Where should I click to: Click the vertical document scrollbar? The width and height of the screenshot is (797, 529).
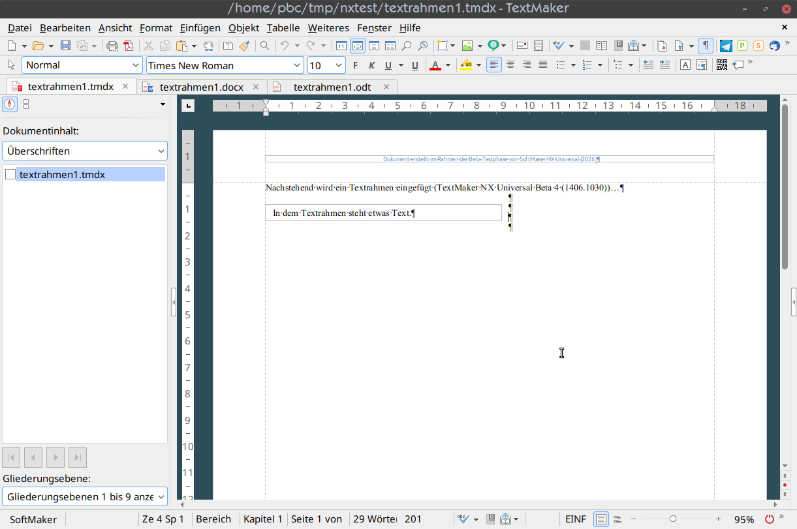[785, 187]
